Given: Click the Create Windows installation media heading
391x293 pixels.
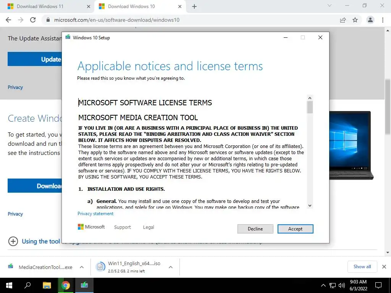Looking at the screenshot, I should click(35, 118).
